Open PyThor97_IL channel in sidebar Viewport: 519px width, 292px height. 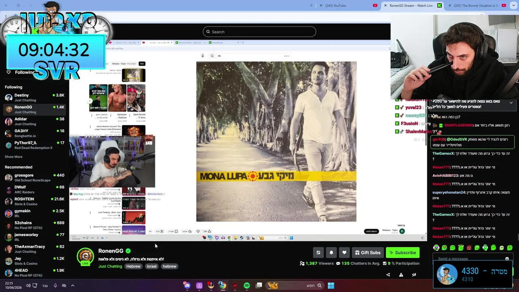(x=34, y=145)
